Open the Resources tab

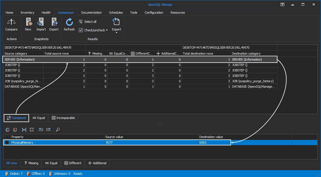pos(178,13)
